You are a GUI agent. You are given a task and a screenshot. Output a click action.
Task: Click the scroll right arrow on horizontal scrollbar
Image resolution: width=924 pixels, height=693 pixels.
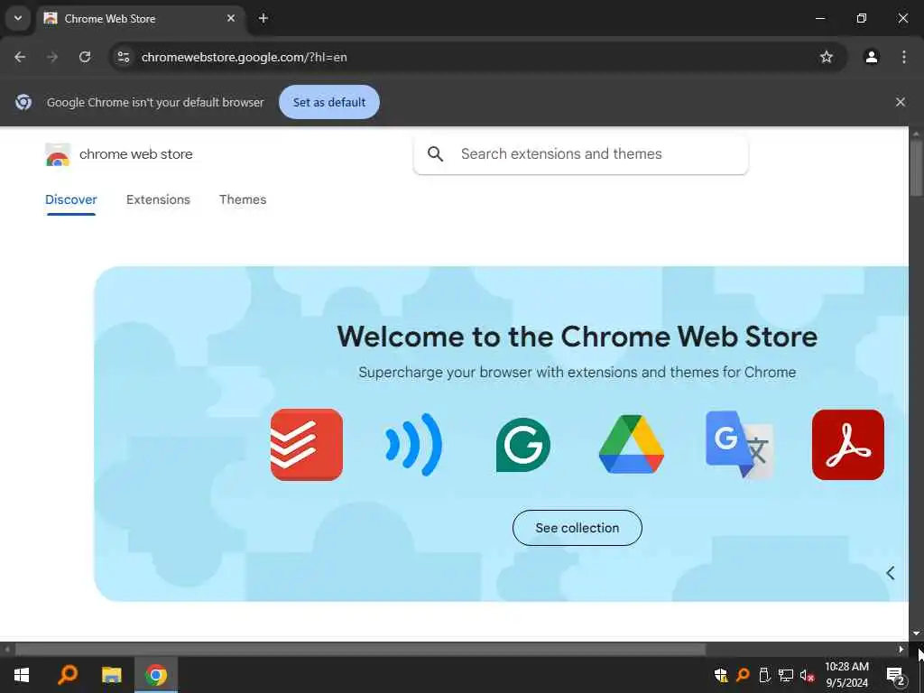[x=901, y=650]
